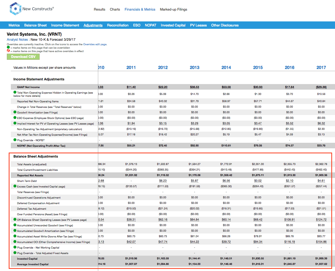Select Balance Sheet in navigation bar
This screenshot has height=271, width=335.
coord(35,25)
